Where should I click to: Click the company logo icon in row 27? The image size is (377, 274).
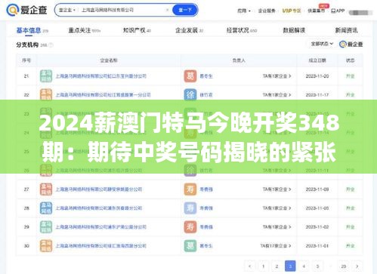pos(46,189)
